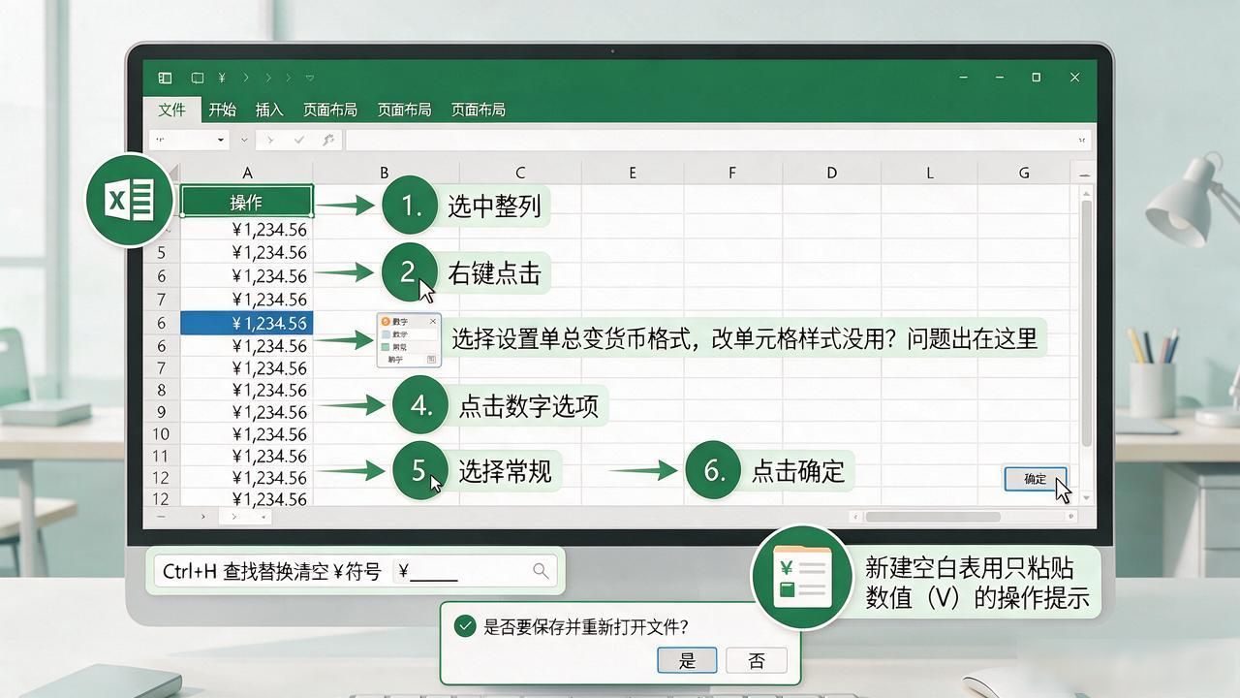1240x698 pixels.
Task: Select column C header
Action: (x=519, y=173)
